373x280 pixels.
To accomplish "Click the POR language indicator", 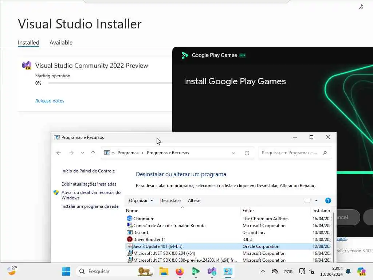I will point(288,271).
